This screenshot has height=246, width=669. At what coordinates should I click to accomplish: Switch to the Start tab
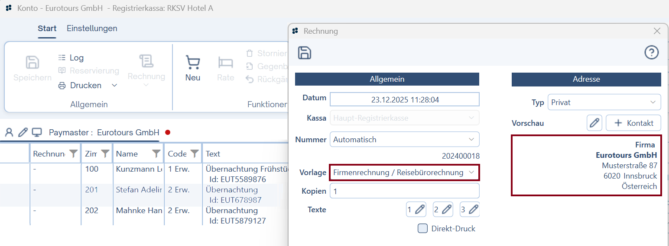pos(47,29)
